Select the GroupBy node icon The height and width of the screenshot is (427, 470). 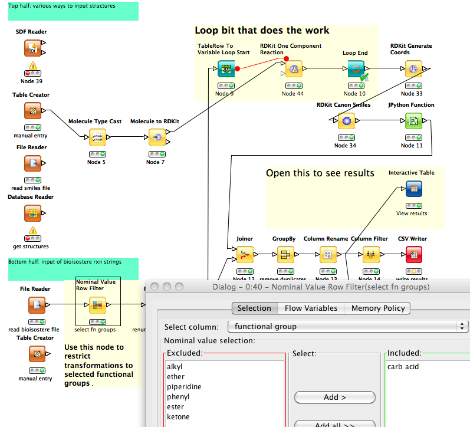285,255
